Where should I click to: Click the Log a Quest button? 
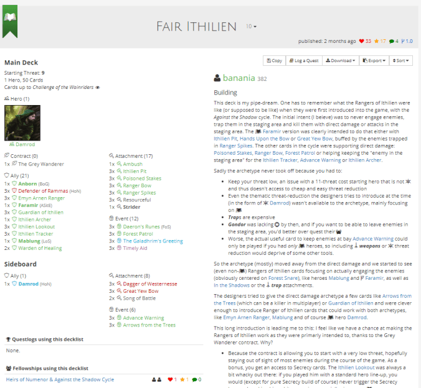tap(304, 60)
